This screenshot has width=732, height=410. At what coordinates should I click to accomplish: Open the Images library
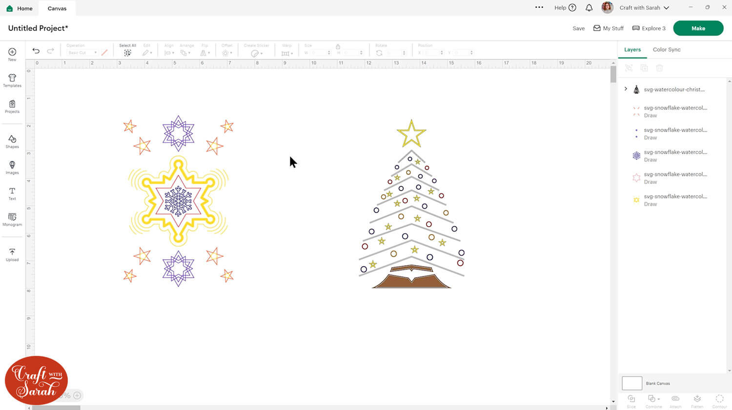point(12,168)
